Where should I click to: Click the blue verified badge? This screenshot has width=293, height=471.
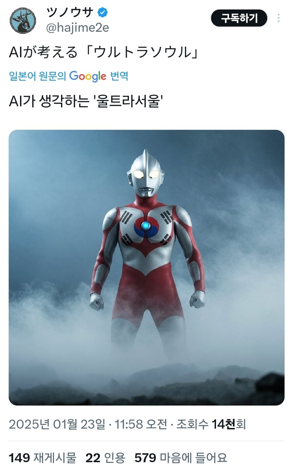(103, 13)
